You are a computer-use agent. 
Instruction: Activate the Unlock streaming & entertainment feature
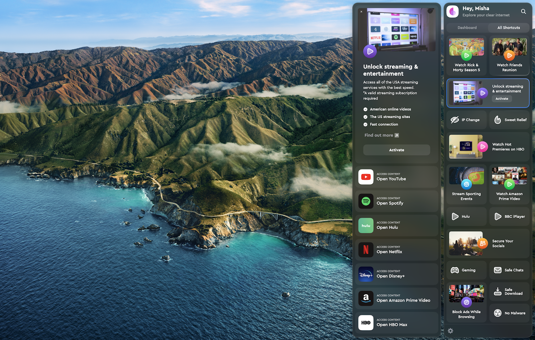coord(396,150)
